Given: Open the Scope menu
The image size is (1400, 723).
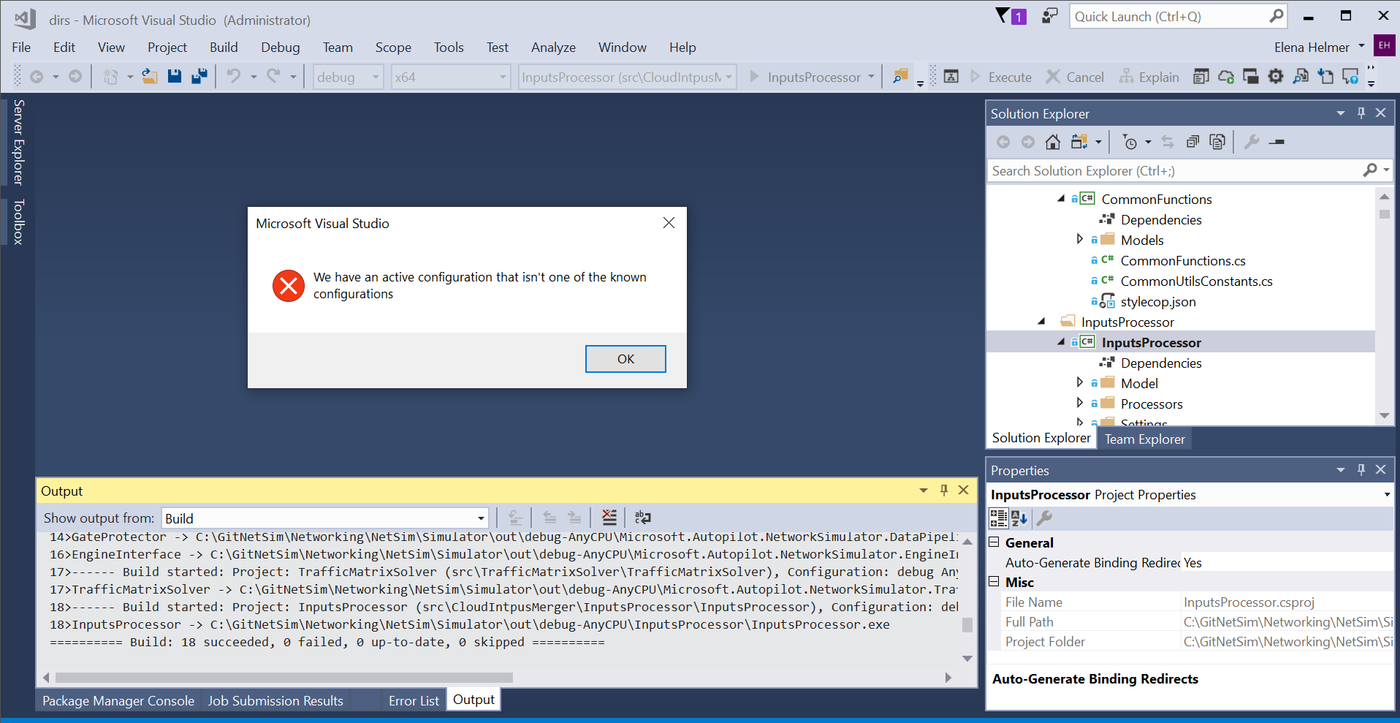Looking at the screenshot, I should [393, 48].
